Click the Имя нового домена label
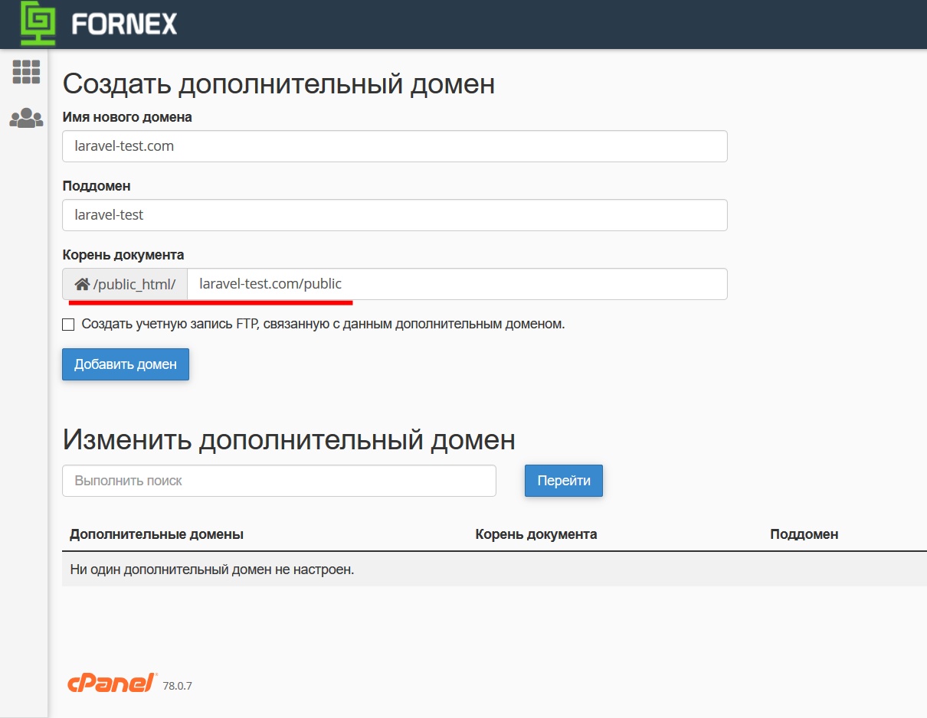Viewport: 927px width, 718px height. (x=127, y=117)
